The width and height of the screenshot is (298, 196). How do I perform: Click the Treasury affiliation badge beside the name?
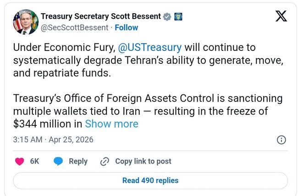tap(178, 16)
